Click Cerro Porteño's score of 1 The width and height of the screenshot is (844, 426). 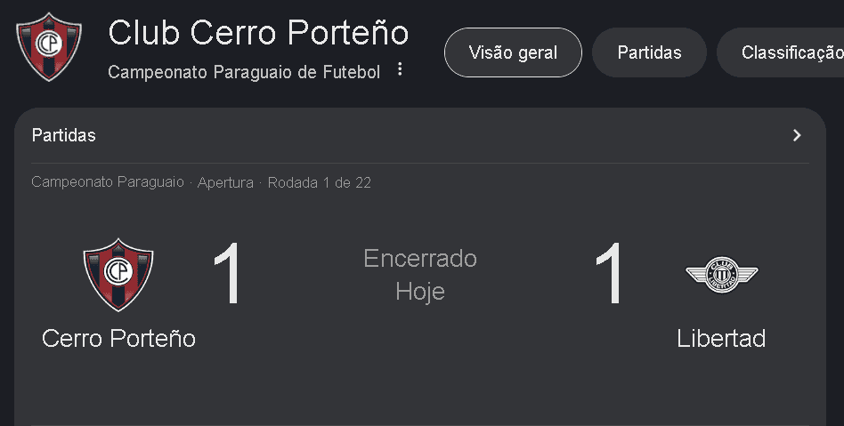[227, 276]
